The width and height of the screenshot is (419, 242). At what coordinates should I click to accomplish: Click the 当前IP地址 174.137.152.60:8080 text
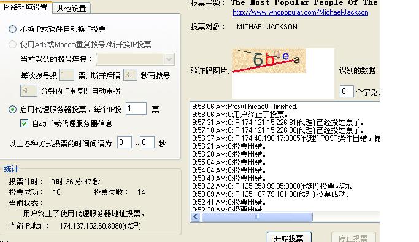pyautogui.click(x=100, y=226)
